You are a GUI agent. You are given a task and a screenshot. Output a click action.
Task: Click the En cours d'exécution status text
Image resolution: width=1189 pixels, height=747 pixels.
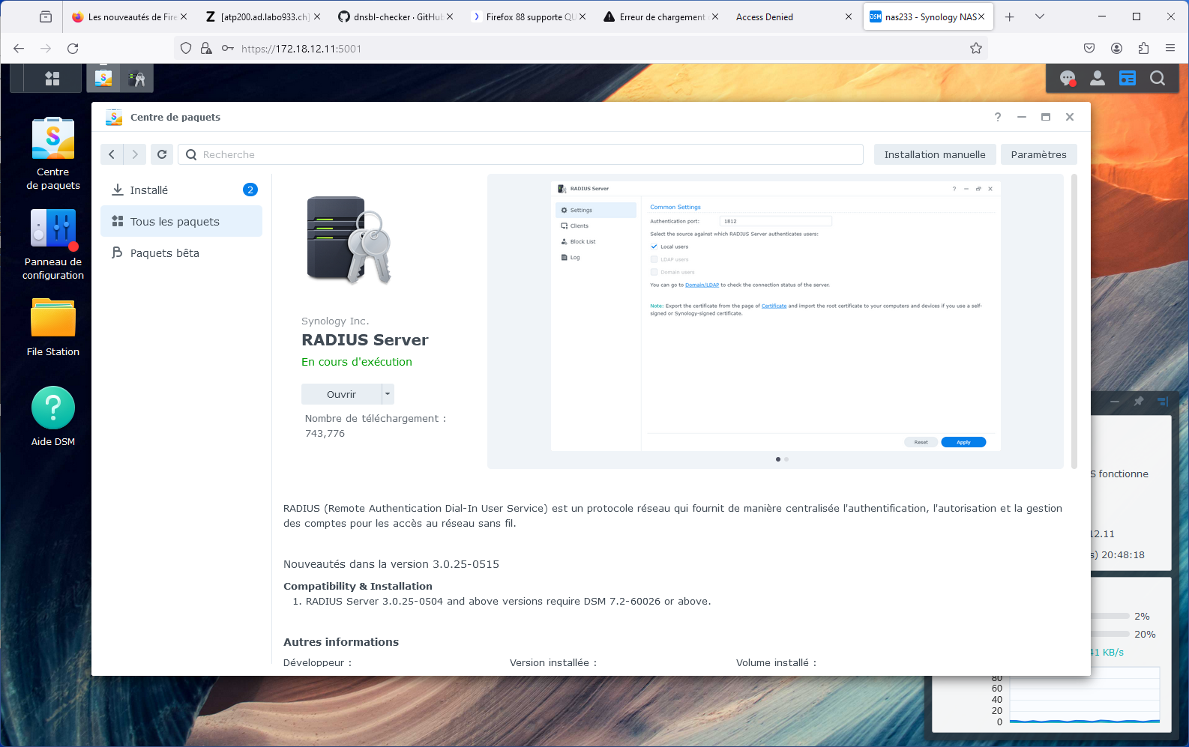pos(357,362)
